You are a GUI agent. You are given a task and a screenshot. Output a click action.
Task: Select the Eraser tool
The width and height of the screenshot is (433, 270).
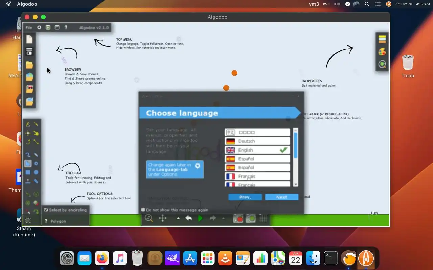tap(36, 155)
